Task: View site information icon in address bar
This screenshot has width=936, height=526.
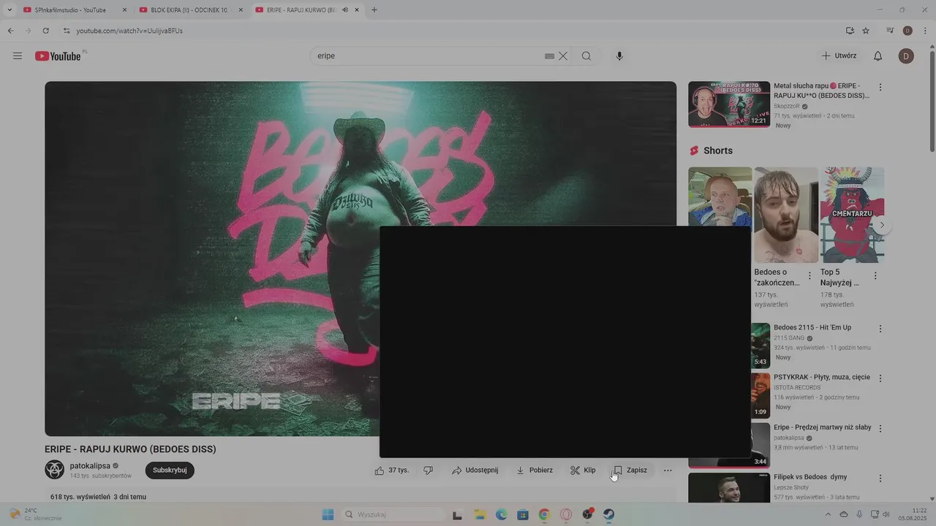Action: pyautogui.click(x=66, y=31)
